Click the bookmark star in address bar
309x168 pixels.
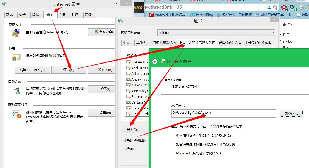click(x=275, y=7)
